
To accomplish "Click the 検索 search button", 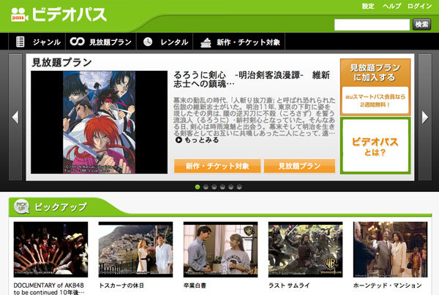I will pyautogui.click(x=421, y=25).
